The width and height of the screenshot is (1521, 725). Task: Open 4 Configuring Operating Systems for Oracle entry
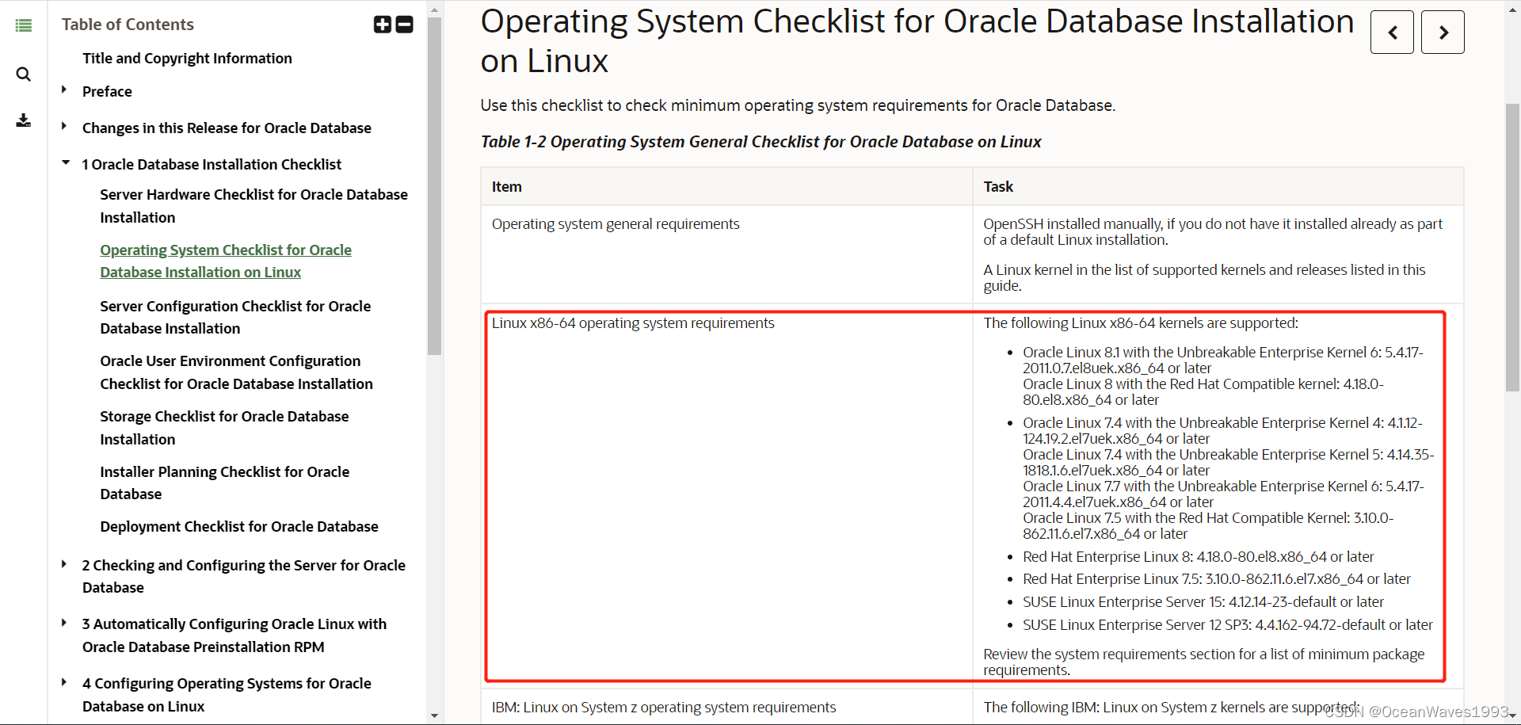(227, 695)
